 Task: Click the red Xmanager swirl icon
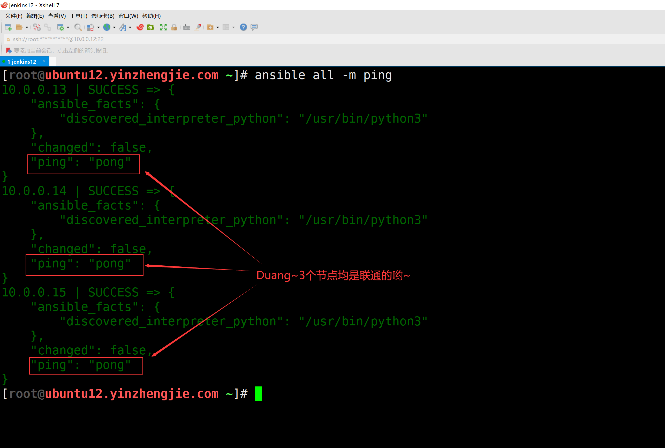pos(140,27)
